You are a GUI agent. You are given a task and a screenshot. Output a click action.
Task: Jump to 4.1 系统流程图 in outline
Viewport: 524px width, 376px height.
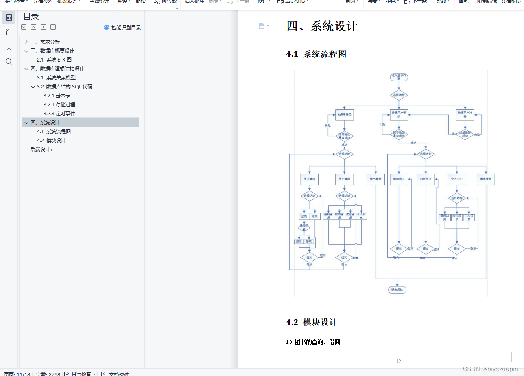[54, 131]
